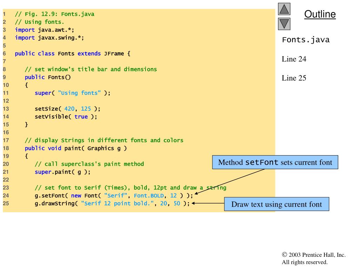This screenshot has width=359, height=269.
Task: Click the 'setVisible( true );' line
Action: coord(66,117)
